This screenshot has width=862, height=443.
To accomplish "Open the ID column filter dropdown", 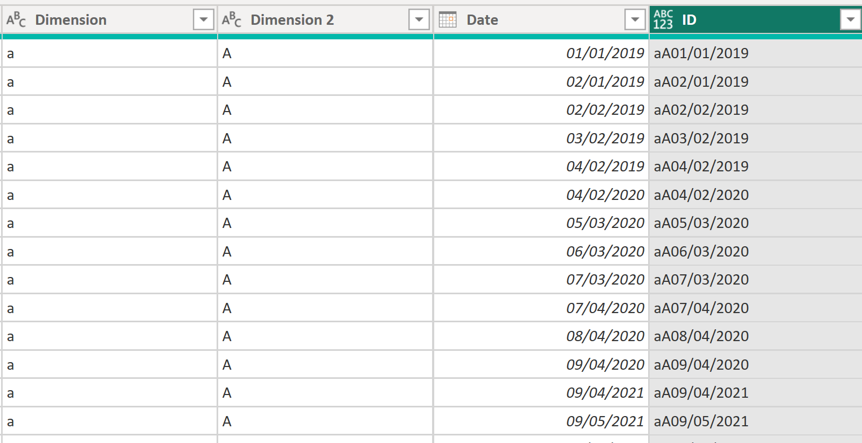I will pos(850,20).
